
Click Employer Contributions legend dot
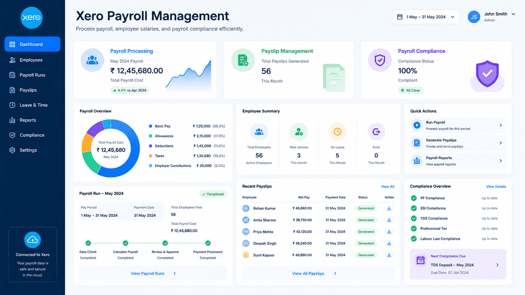point(150,166)
